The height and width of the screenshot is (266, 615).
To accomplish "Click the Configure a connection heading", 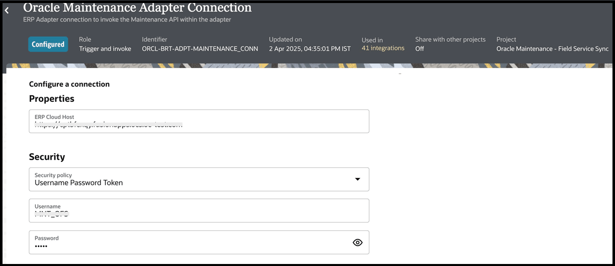I will tap(69, 84).
